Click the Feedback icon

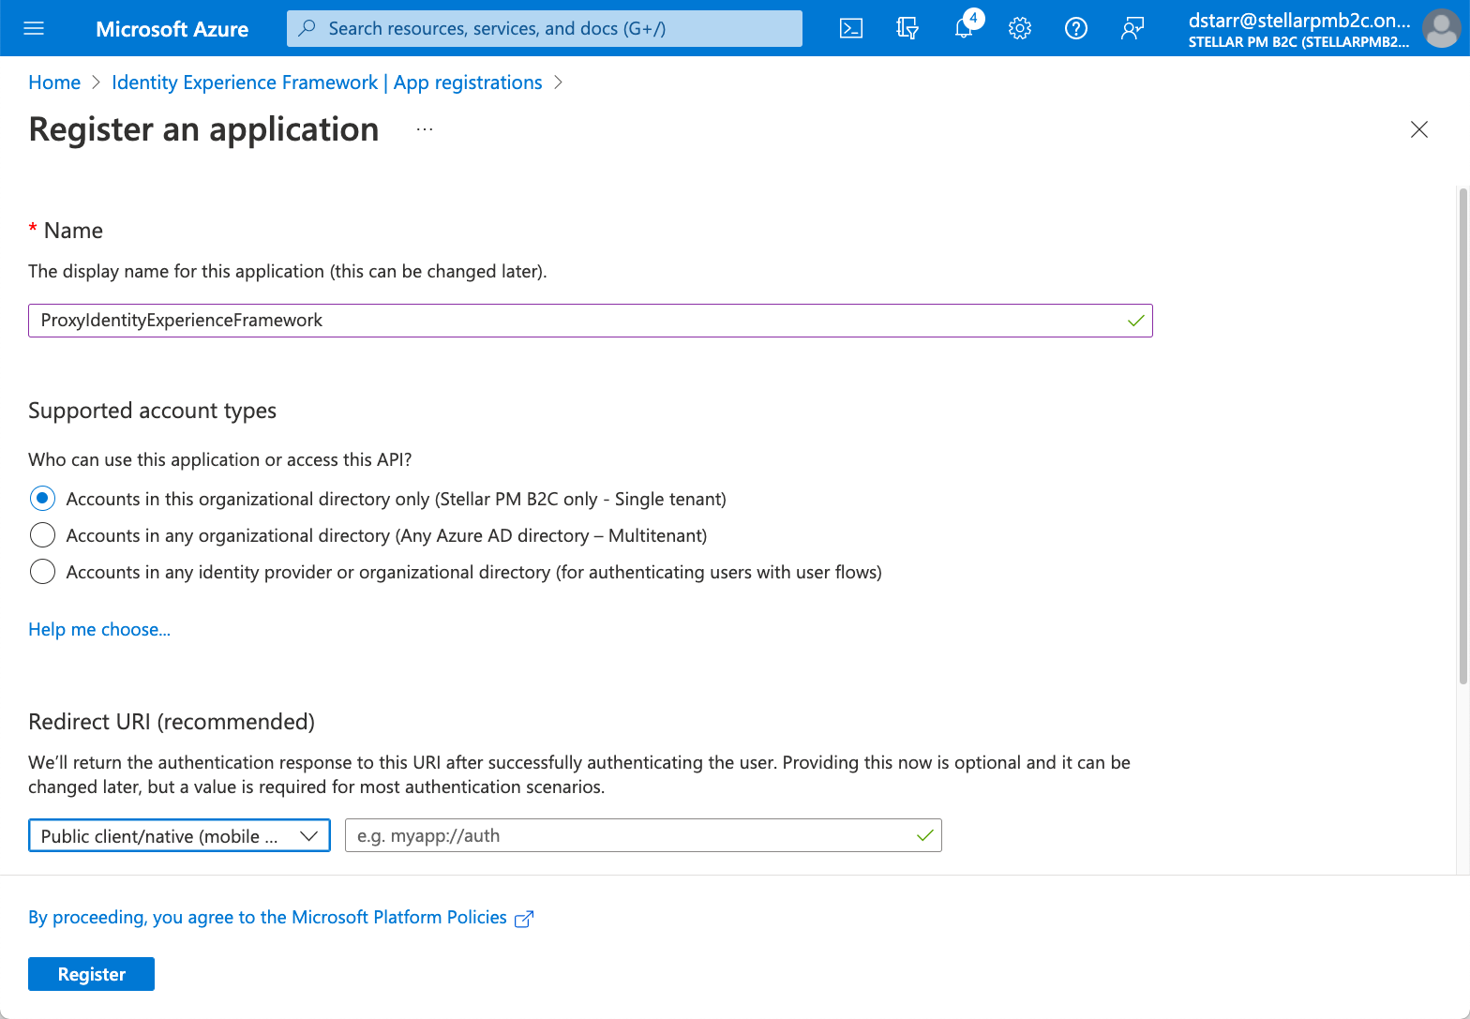click(1132, 28)
